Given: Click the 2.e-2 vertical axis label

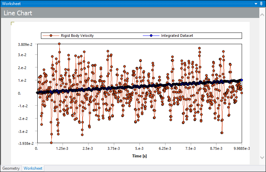Looking at the screenshot, I should [22, 68].
